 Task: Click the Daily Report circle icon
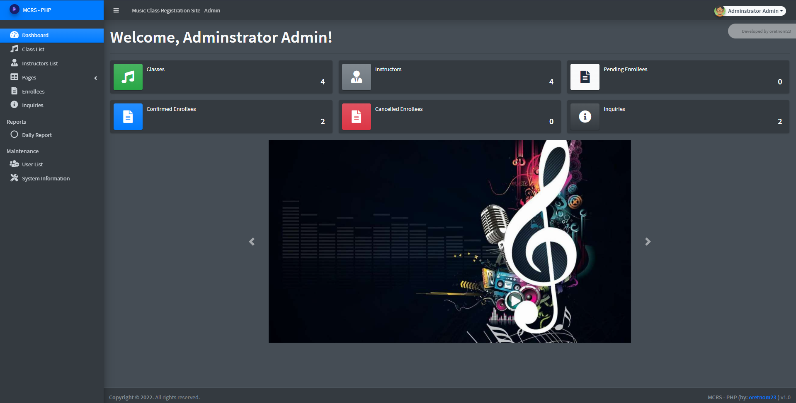tap(15, 134)
